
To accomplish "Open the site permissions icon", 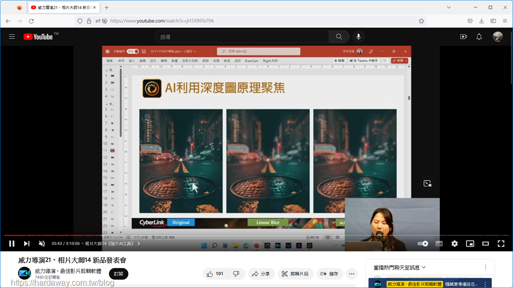I will [98, 21].
